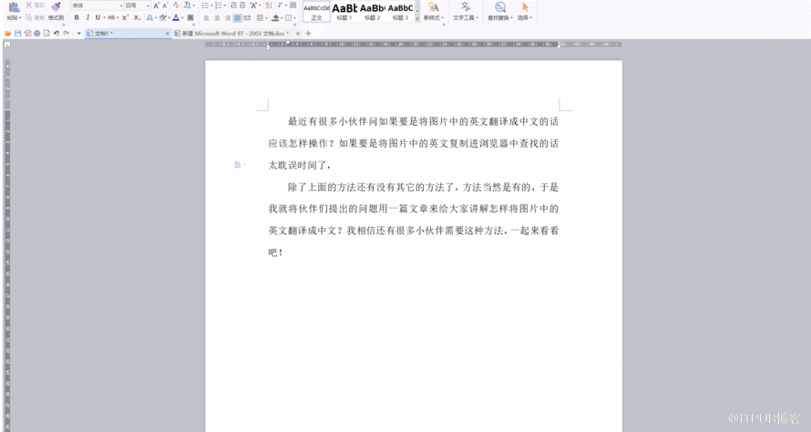Viewport: 811px width, 432px height.
Task: Open the font name 宋体 dropdown
Action: (98, 5)
